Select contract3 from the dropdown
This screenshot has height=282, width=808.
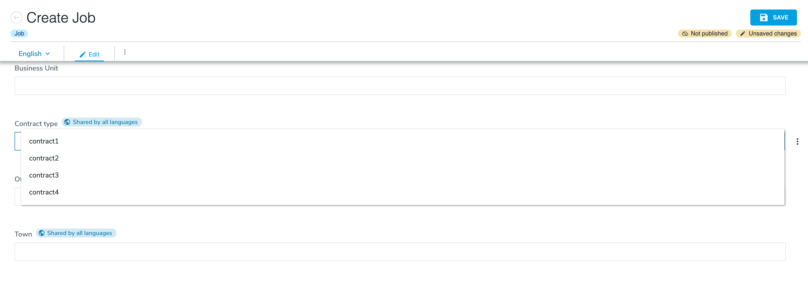point(44,175)
